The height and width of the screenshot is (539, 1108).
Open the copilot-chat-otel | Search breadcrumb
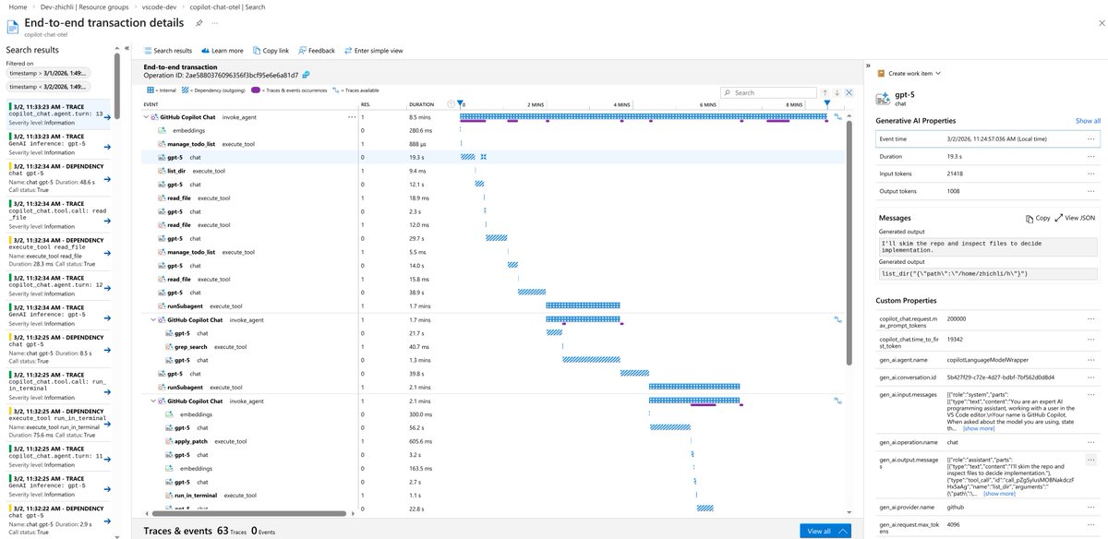(x=229, y=6)
